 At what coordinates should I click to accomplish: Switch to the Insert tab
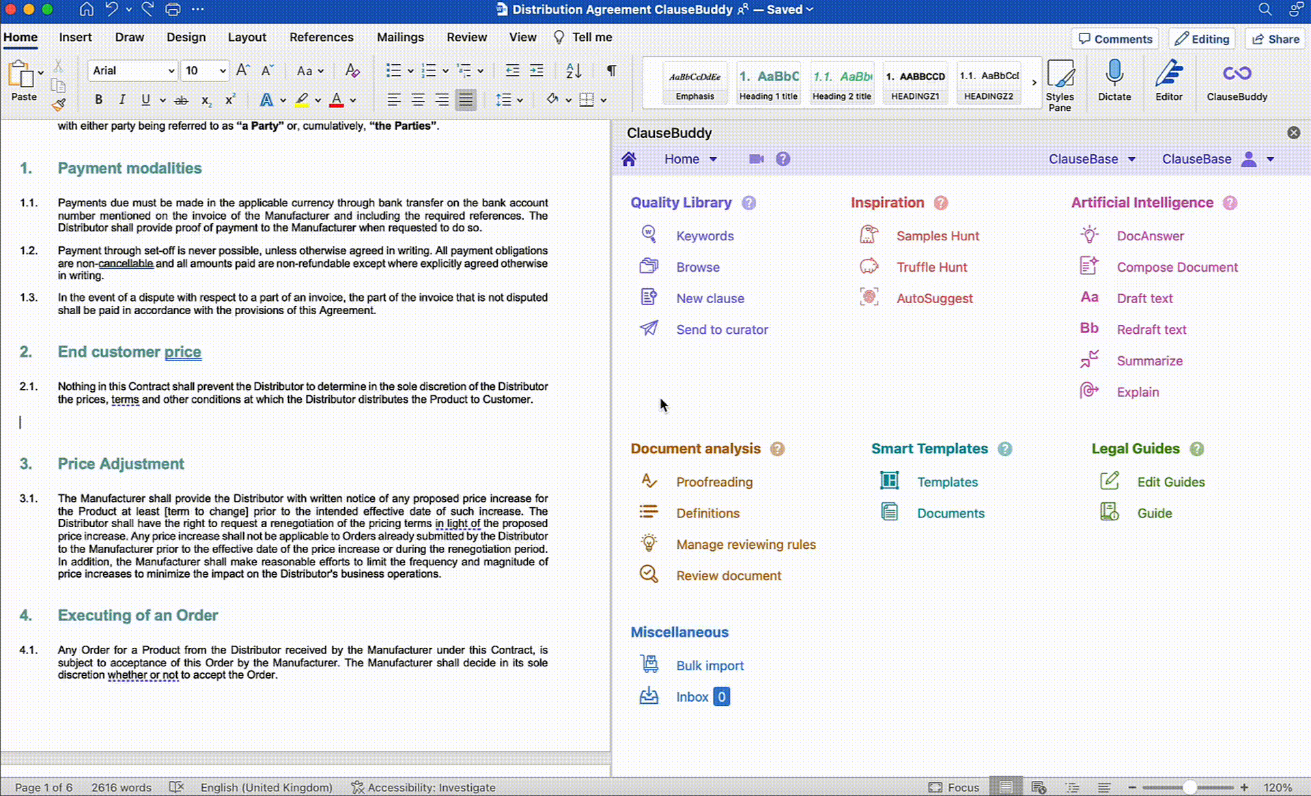coord(75,38)
